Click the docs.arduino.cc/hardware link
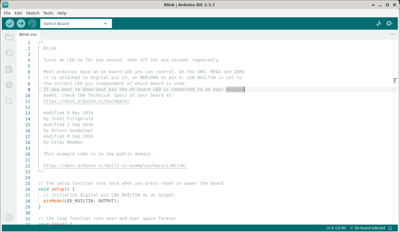This screenshot has height=232, width=400. pos(86,101)
